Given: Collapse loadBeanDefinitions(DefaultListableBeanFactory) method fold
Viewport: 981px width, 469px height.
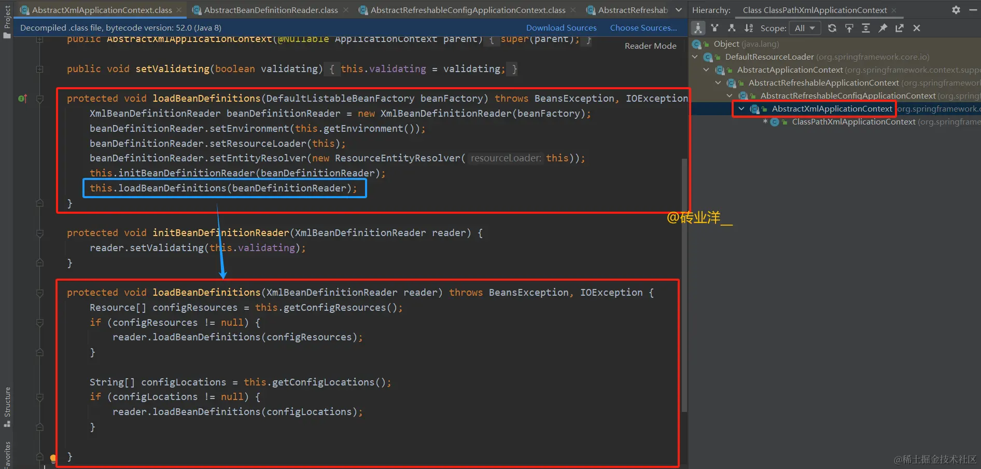Looking at the screenshot, I should [40, 99].
